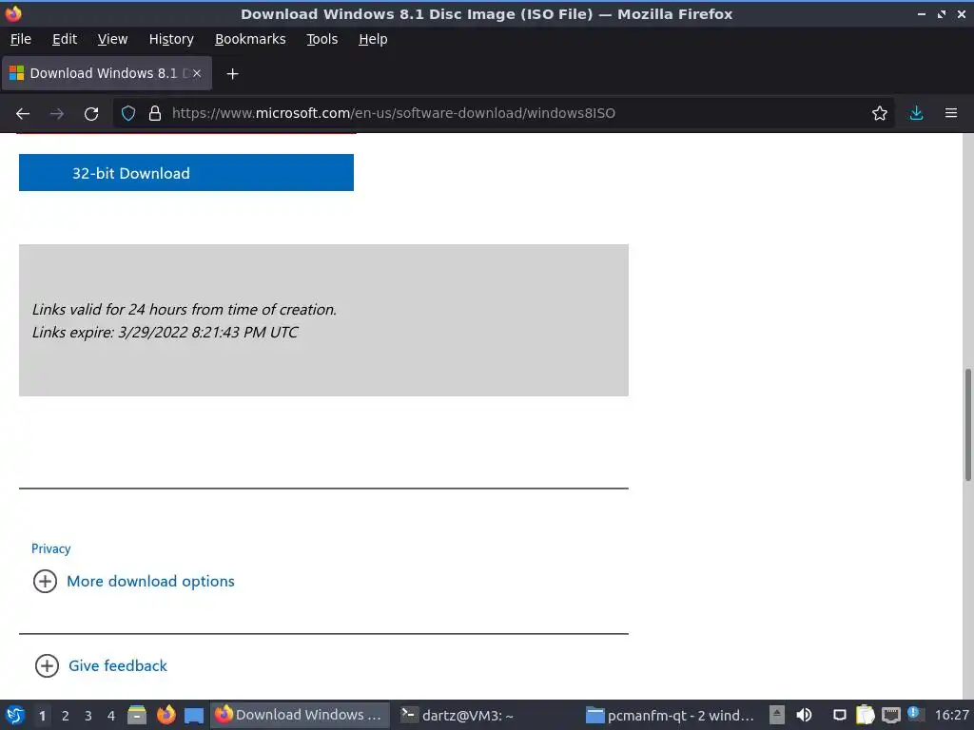Image resolution: width=974 pixels, height=730 pixels.
Task: Click the display monitor tray icon
Action: tap(839, 715)
